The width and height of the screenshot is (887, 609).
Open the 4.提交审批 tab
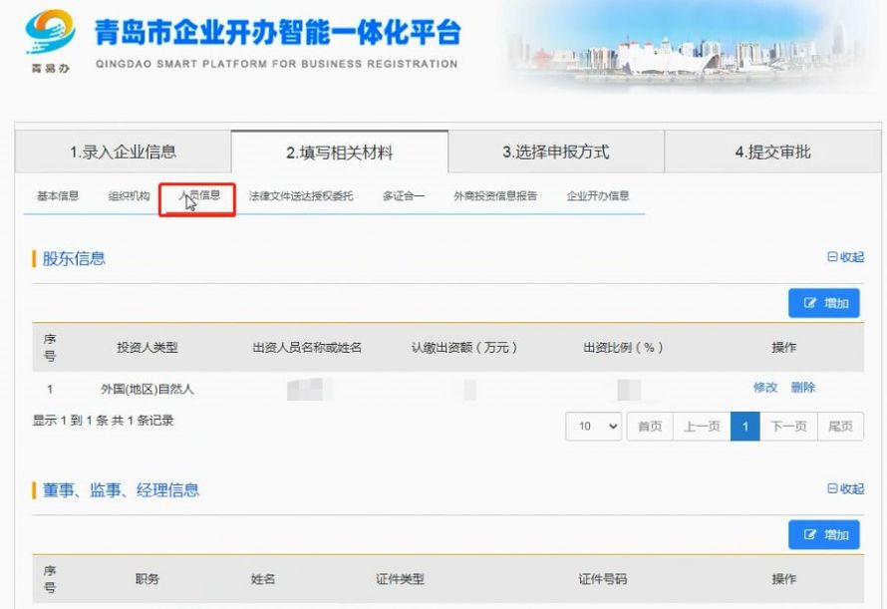coord(774,152)
